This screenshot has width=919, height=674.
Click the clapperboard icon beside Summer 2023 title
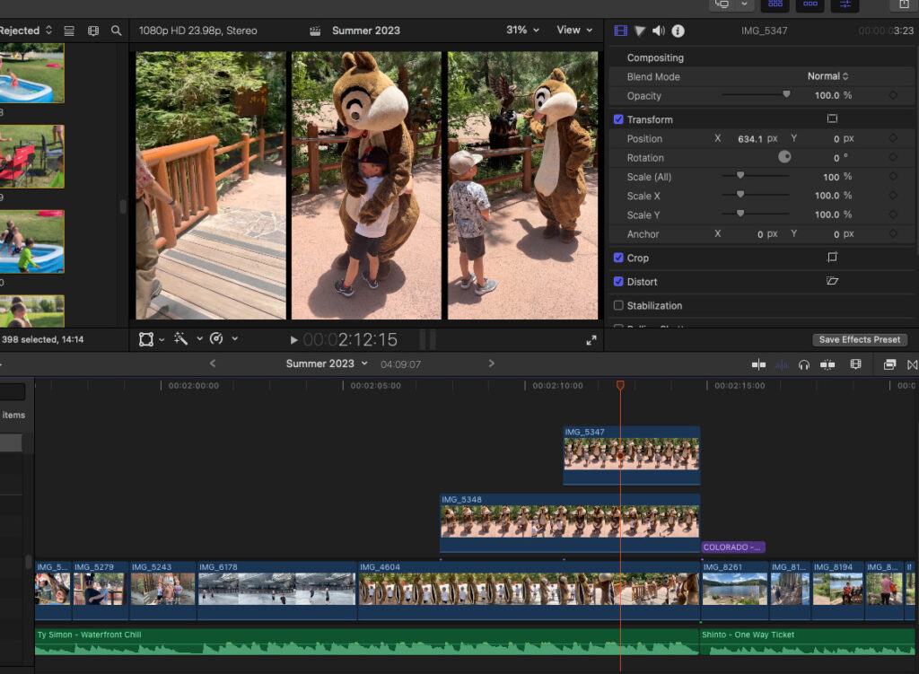(315, 31)
